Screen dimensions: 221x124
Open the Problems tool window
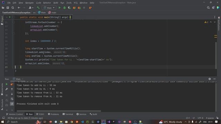click(53, 114)
